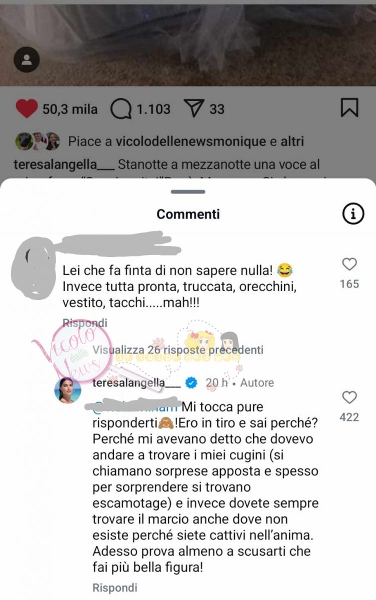376x600 pixels.
Task: View the 50,3 mila likes count
Action: [70, 108]
